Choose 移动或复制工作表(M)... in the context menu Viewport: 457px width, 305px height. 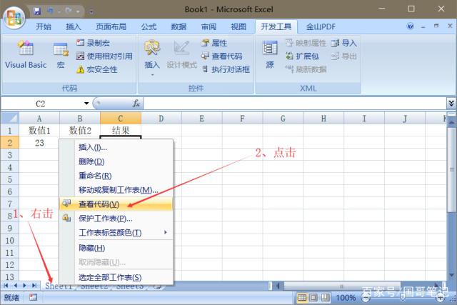pos(116,190)
